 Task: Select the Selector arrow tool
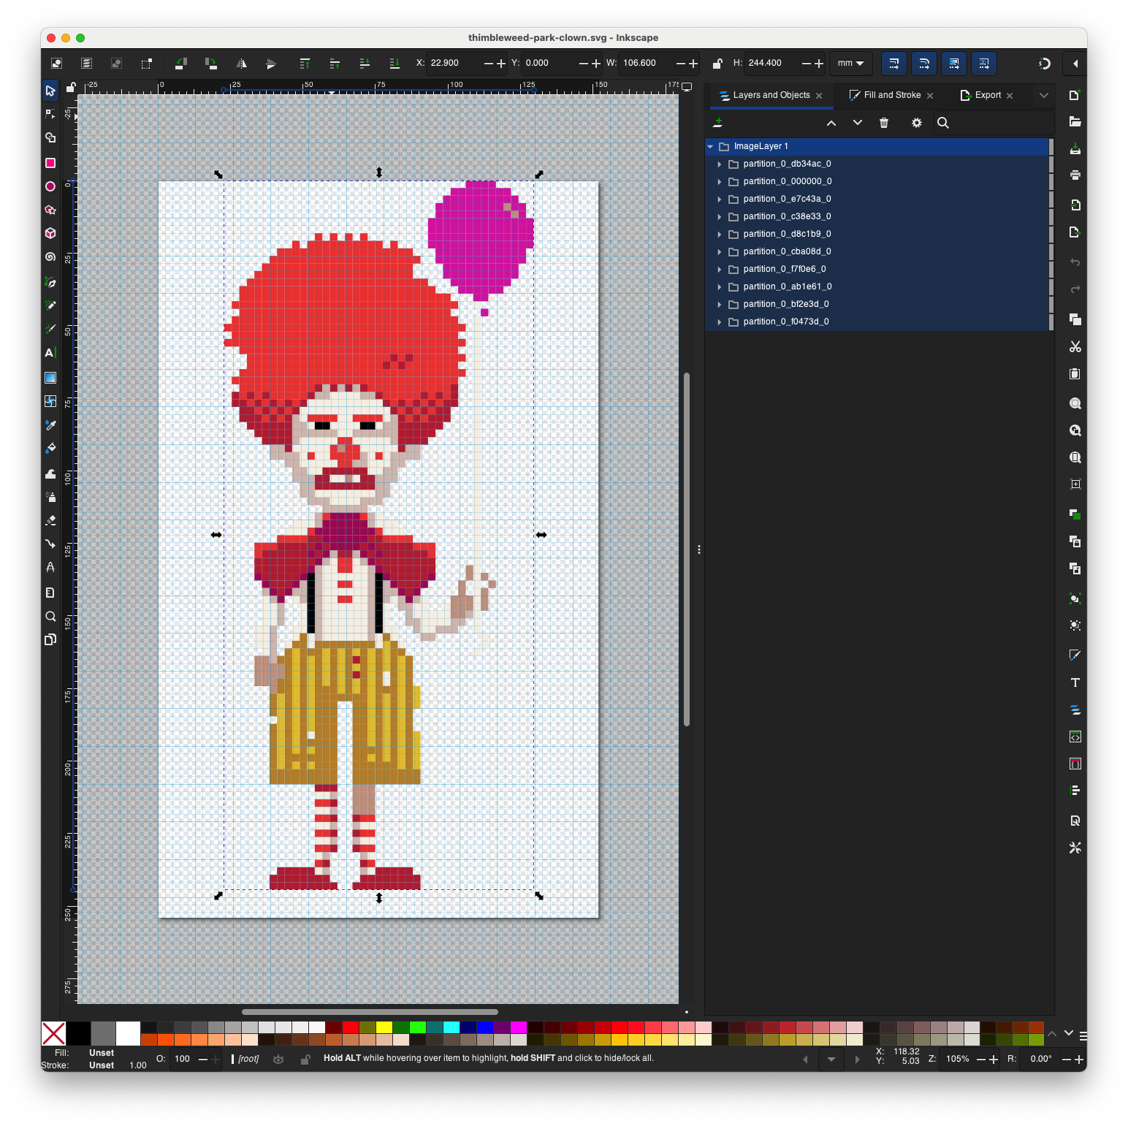pyautogui.click(x=50, y=91)
